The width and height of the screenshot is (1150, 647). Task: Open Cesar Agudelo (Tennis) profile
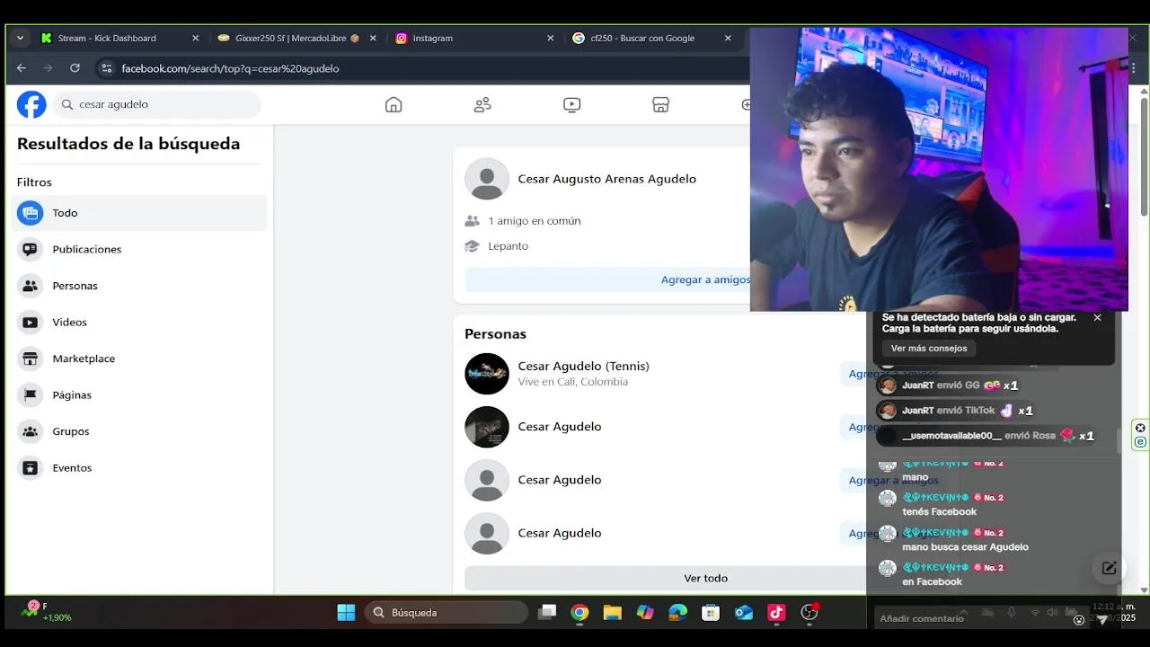583,366
